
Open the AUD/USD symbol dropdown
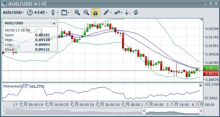click(x=14, y=12)
